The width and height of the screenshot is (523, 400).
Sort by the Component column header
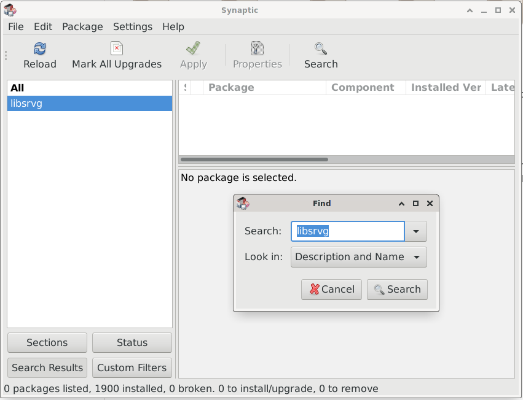(366, 88)
